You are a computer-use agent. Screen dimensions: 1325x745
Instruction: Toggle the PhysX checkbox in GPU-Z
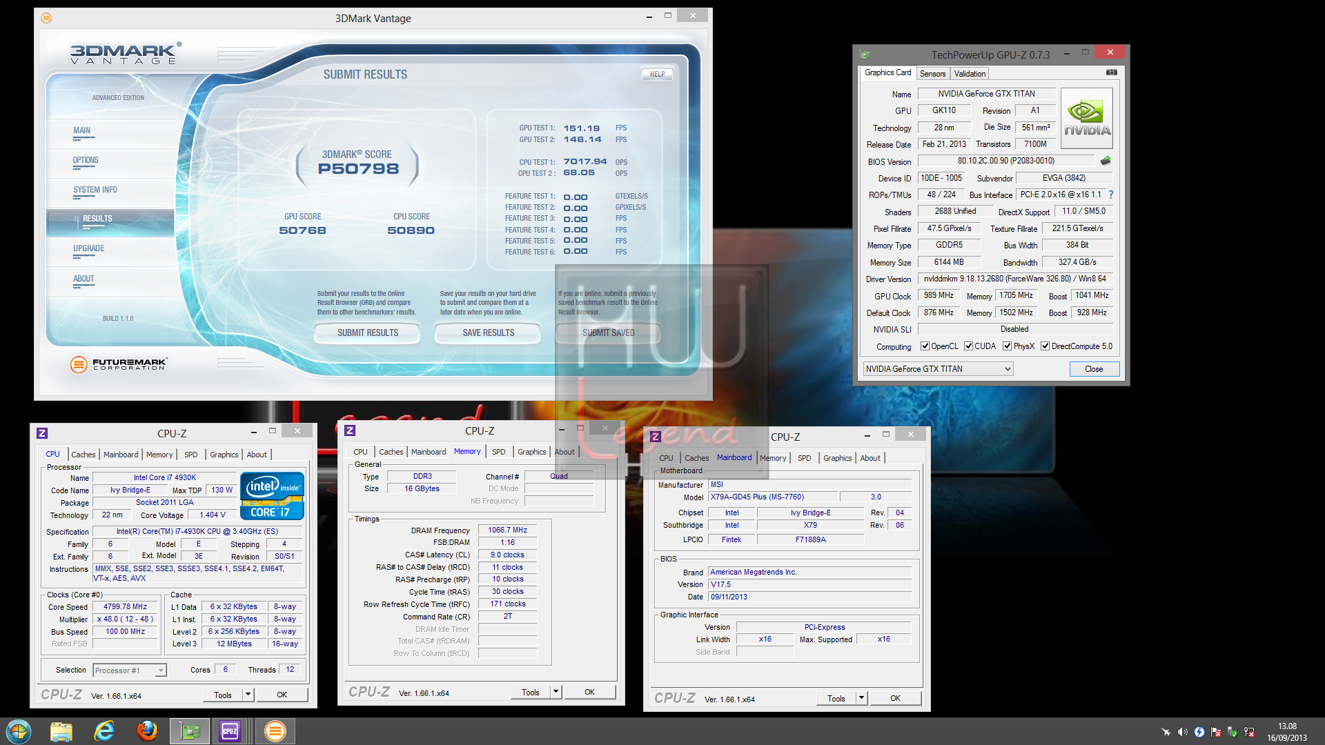click(x=1007, y=346)
